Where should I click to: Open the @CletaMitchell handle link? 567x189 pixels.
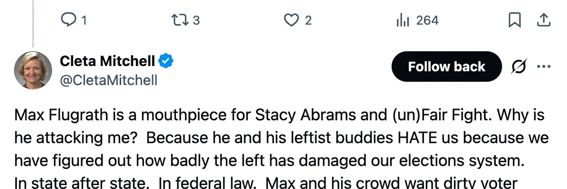(x=108, y=80)
